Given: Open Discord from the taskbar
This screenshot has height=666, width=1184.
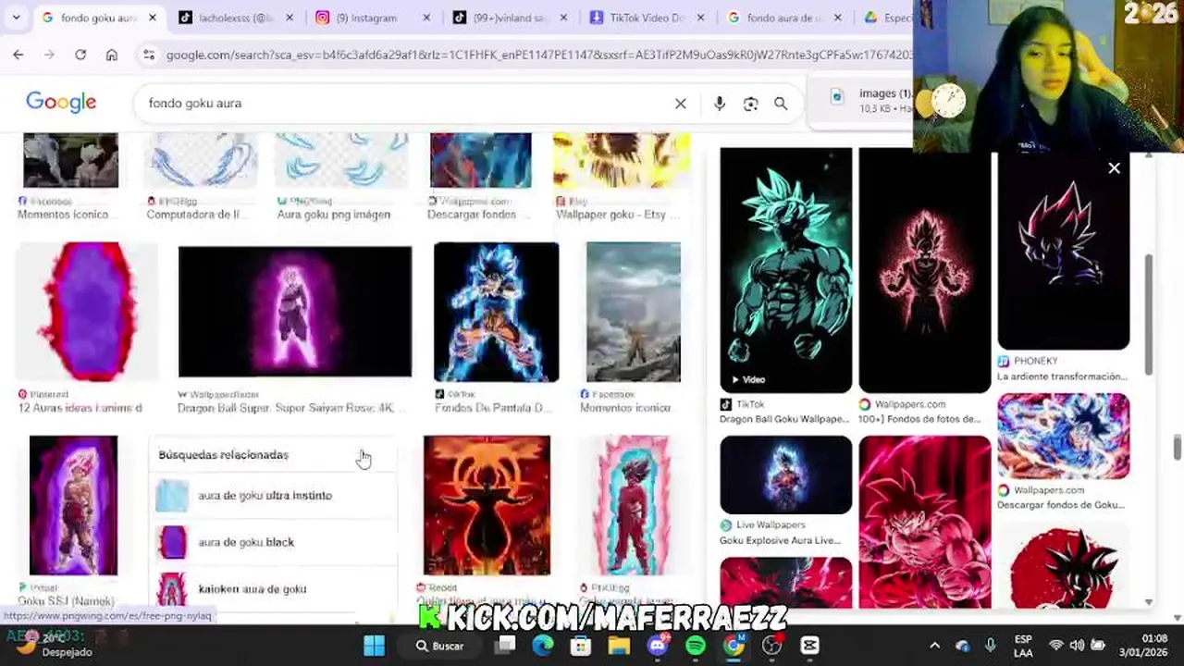Looking at the screenshot, I should pos(658,646).
